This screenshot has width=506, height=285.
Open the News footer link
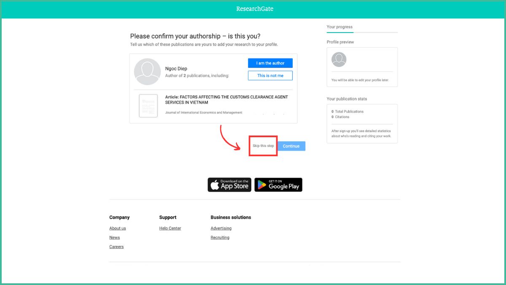pos(115,238)
